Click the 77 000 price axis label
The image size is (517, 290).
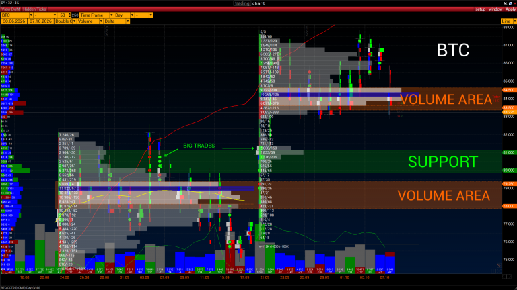[x=509, y=224]
